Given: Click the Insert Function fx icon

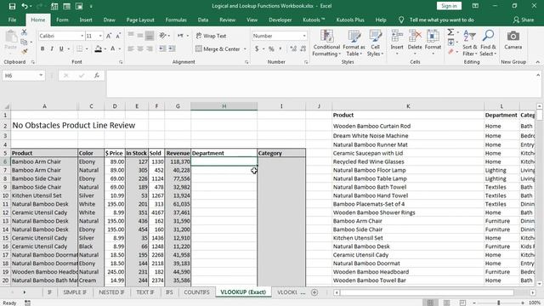Looking at the screenshot, I should click(97, 76).
